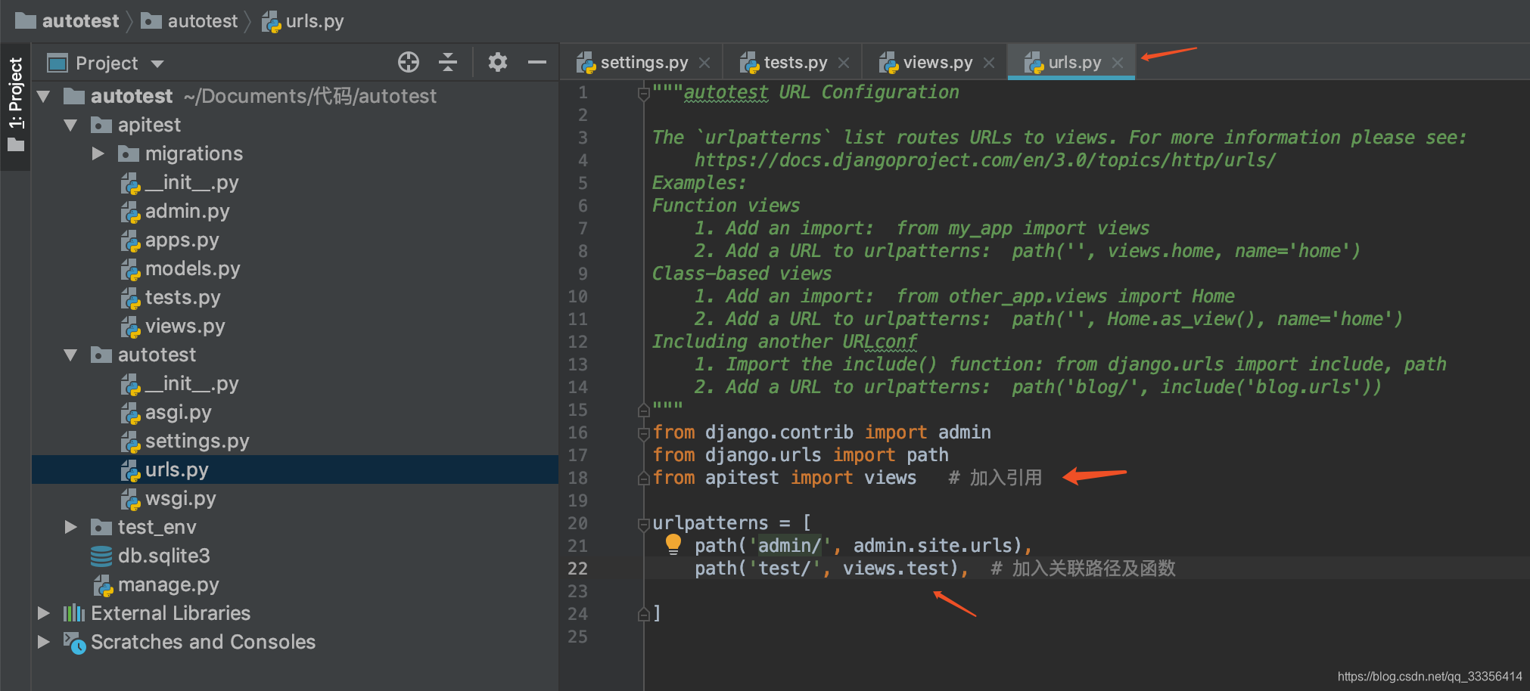Click the db.sqlite3 database icon
The image size is (1530, 691).
tap(101, 556)
